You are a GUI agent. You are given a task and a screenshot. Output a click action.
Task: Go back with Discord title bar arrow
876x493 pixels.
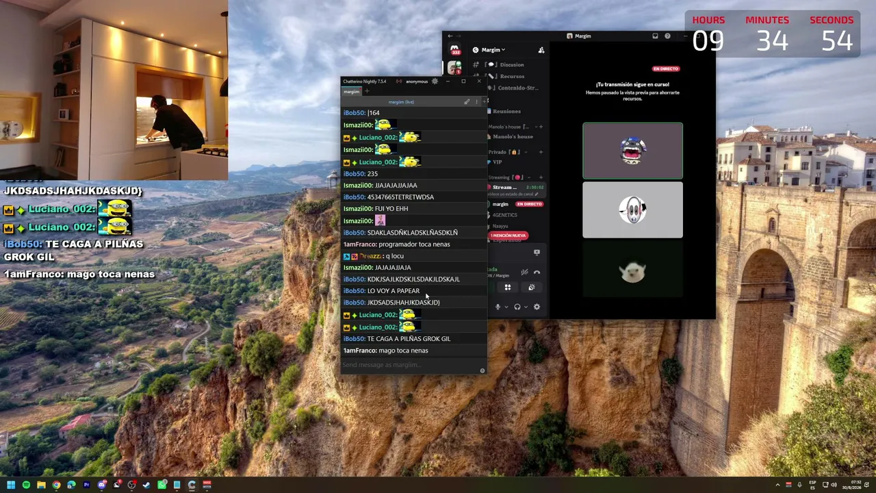pos(450,36)
